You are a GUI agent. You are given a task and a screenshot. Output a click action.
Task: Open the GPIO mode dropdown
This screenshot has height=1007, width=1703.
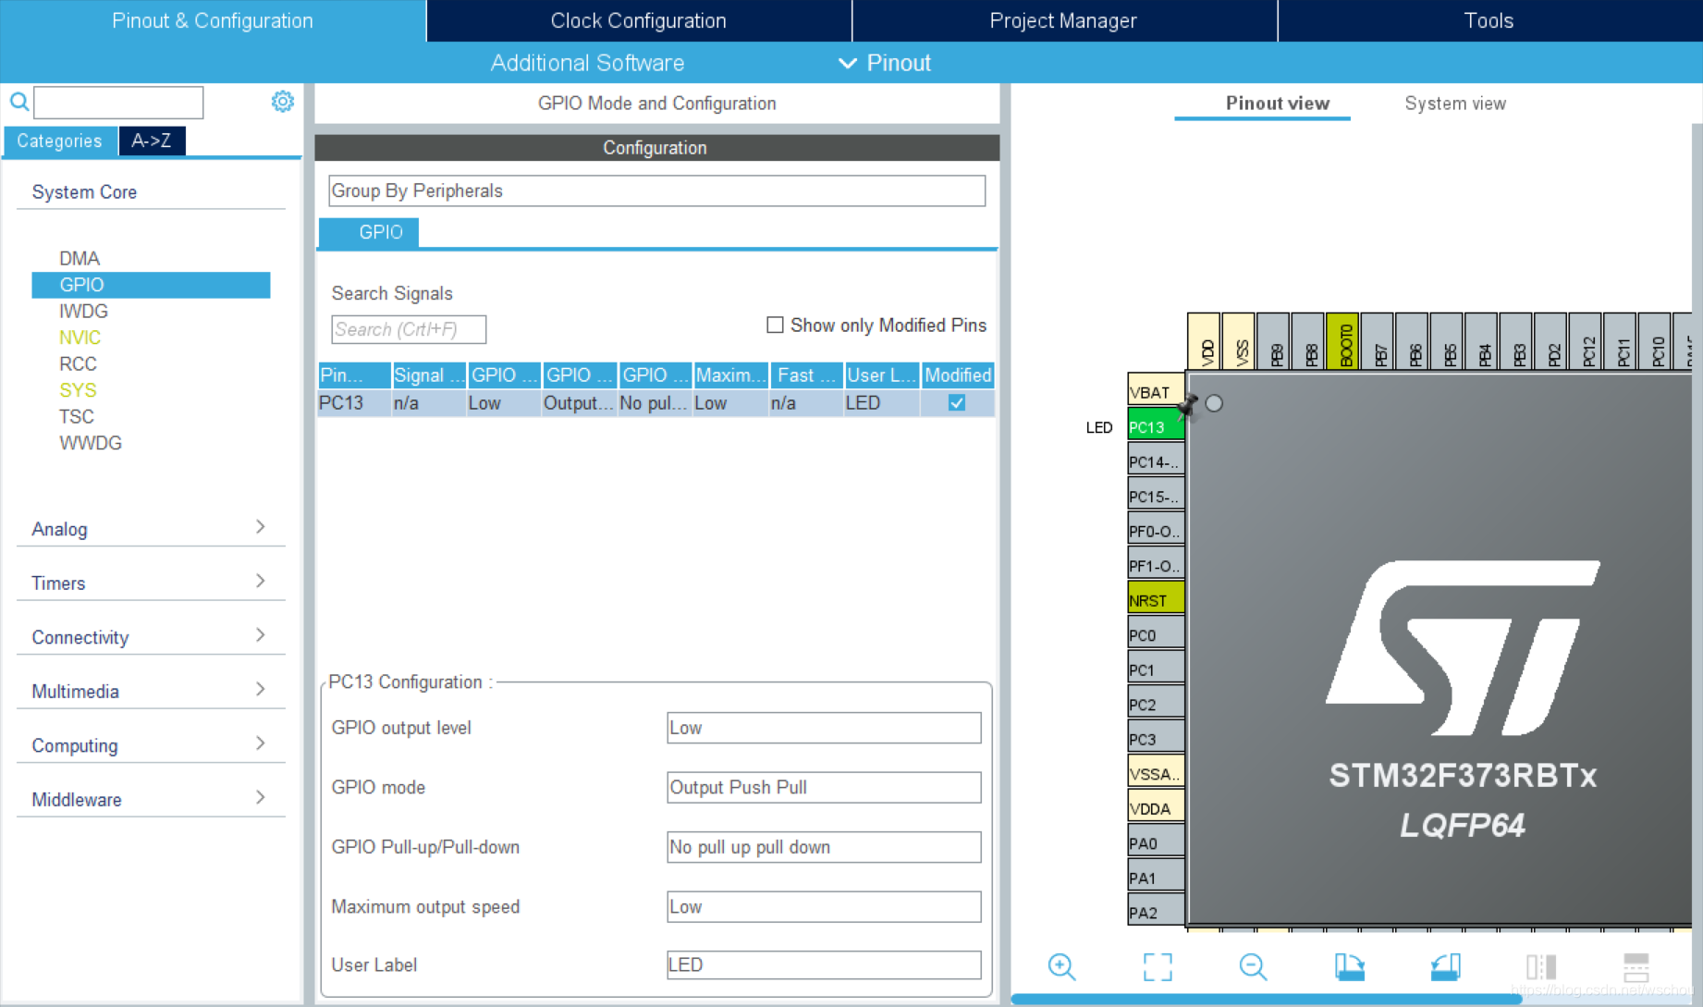pyautogui.click(x=824, y=787)
